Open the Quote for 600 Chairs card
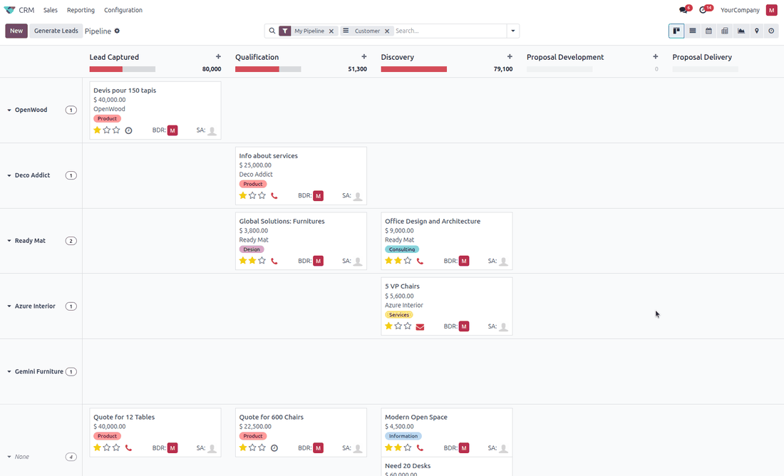784x476 pixels. click(301, 433)
